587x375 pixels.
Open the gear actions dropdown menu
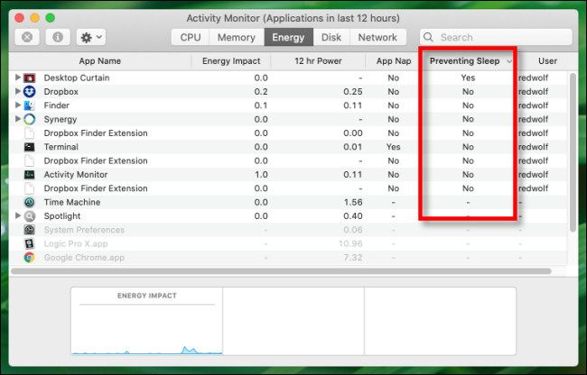(x=91, y=37)
